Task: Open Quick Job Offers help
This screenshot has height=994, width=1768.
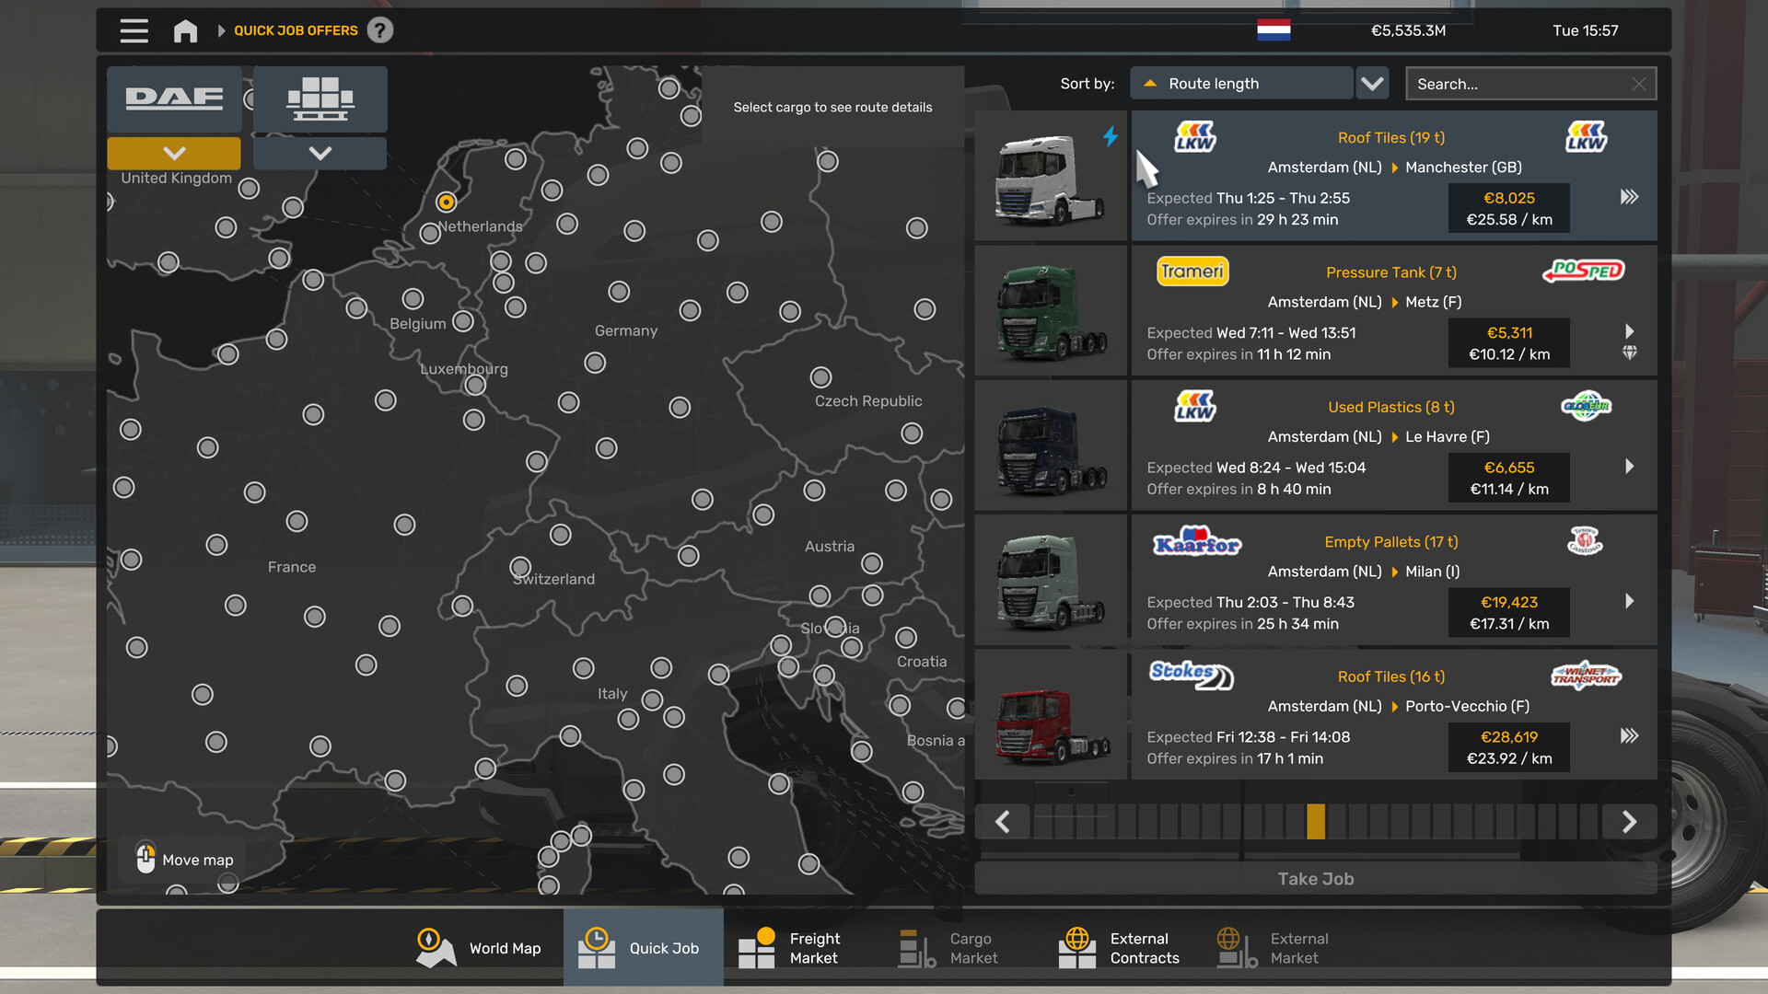Action: click(380, 30)
